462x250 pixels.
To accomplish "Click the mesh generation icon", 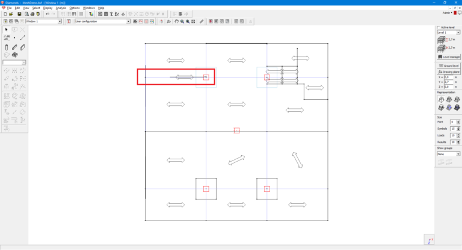I will point(100,14).
